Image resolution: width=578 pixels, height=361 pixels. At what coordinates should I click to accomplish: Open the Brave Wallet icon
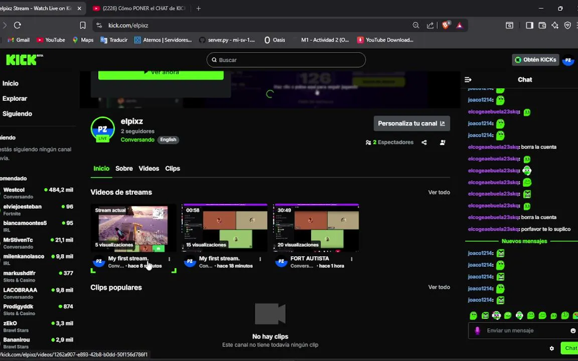(x=542, y=26)
